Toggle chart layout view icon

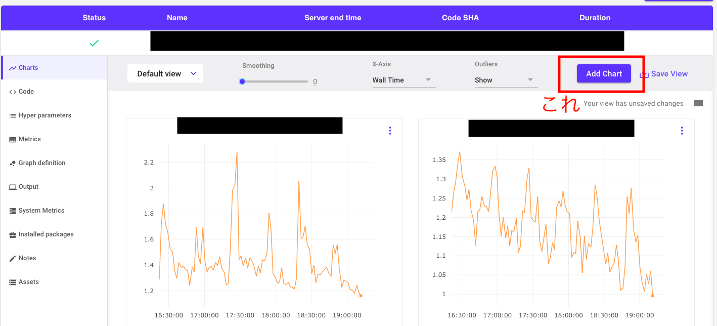(x=699, y=103)
